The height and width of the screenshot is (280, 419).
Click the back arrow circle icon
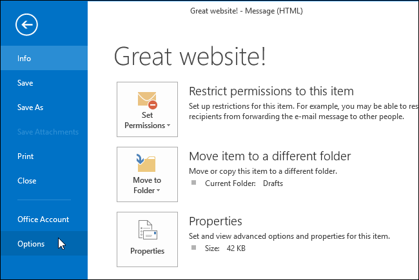tap(26, 25)
